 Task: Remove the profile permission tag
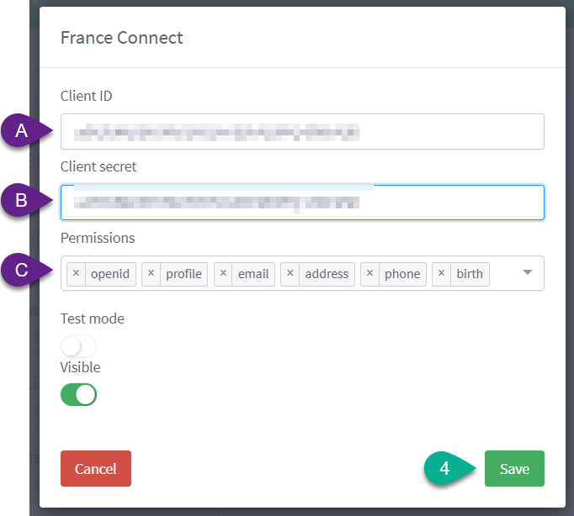[x=151, y=274]
